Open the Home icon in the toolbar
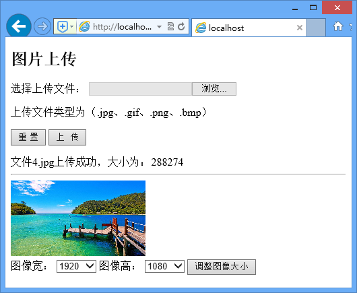This screenshot has height=293, width=357. click(x=338, y=26)
